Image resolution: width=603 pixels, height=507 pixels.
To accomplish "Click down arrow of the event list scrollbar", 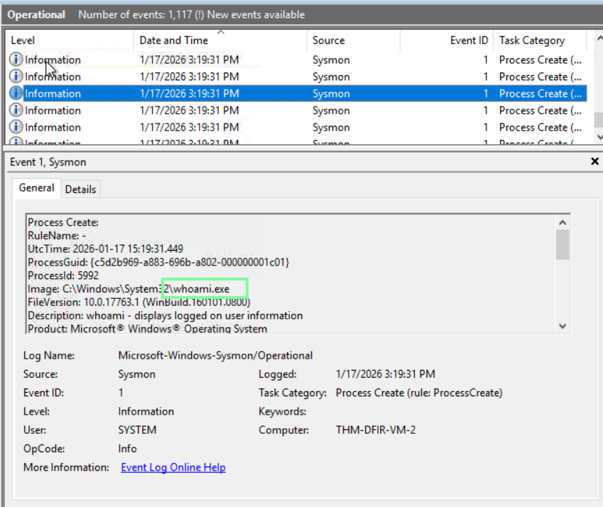I will tap(598, 136).
